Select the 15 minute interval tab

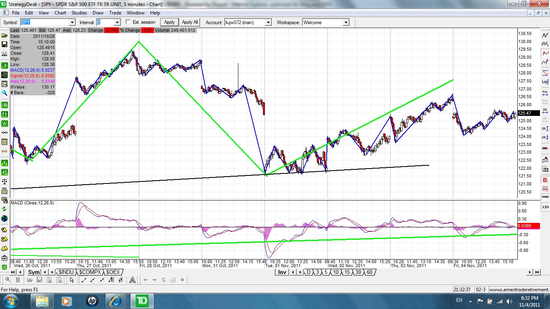click(x=347, y=272)
